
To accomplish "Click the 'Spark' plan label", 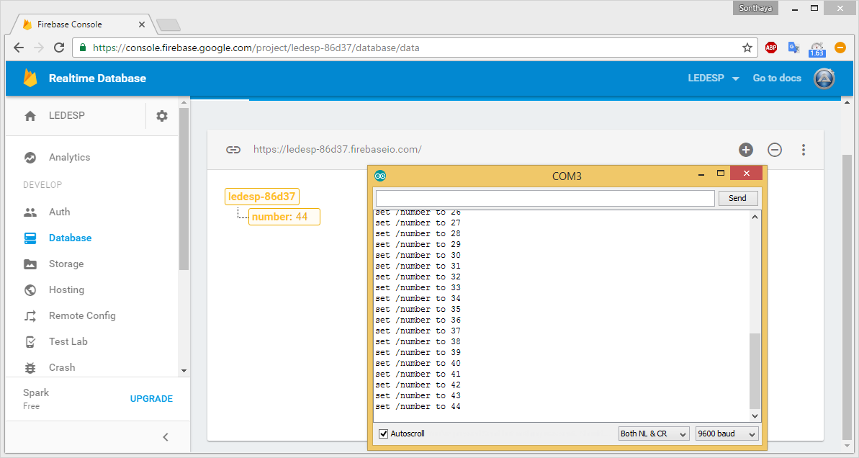I will [35, 392].
